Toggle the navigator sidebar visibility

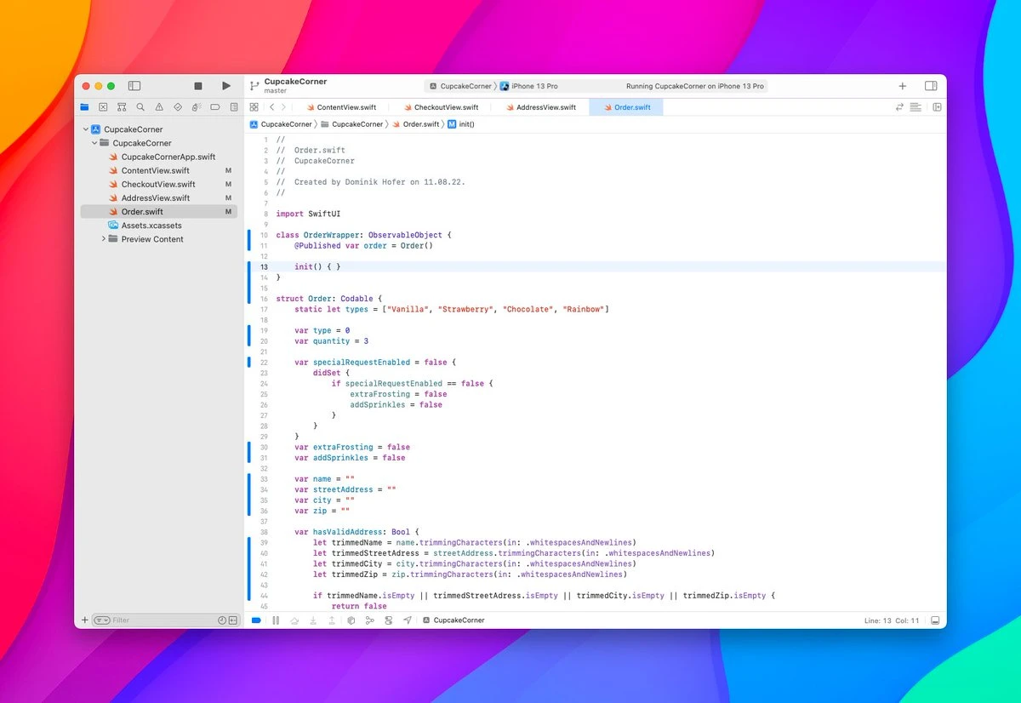pos(134,86)
